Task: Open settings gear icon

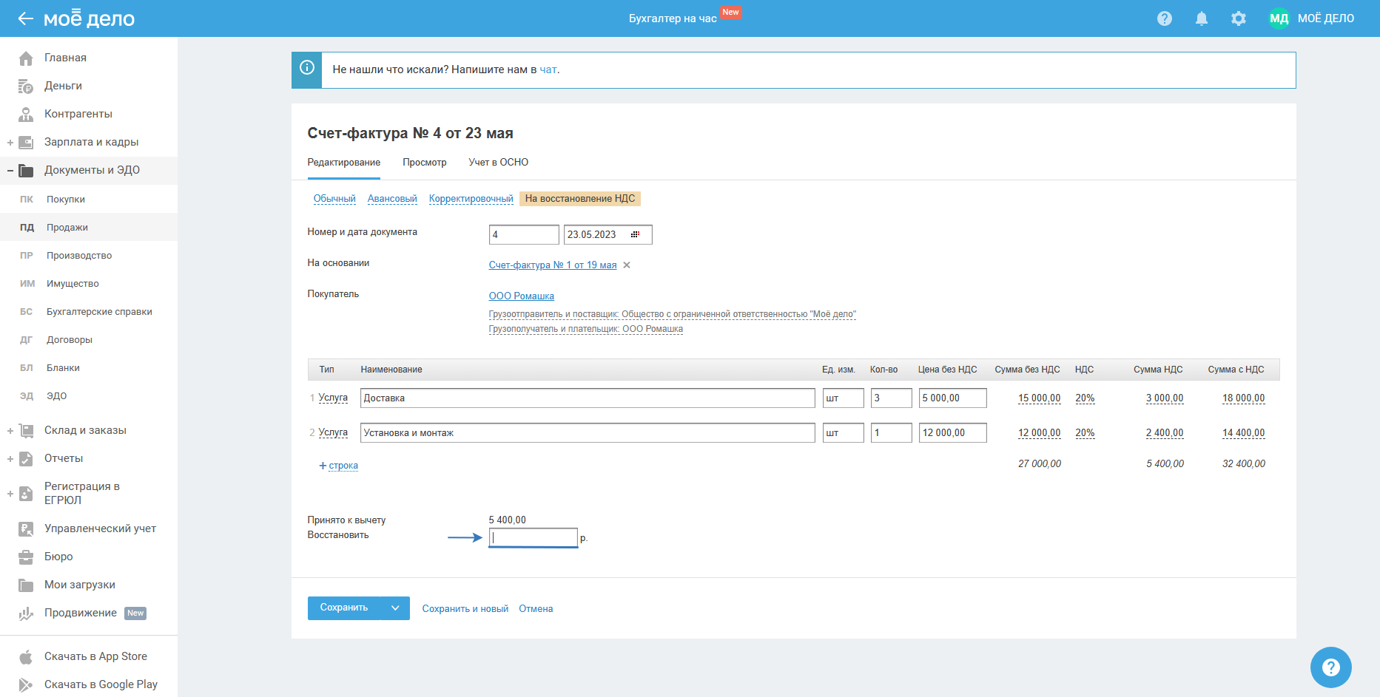Action: coord(1238,18)
